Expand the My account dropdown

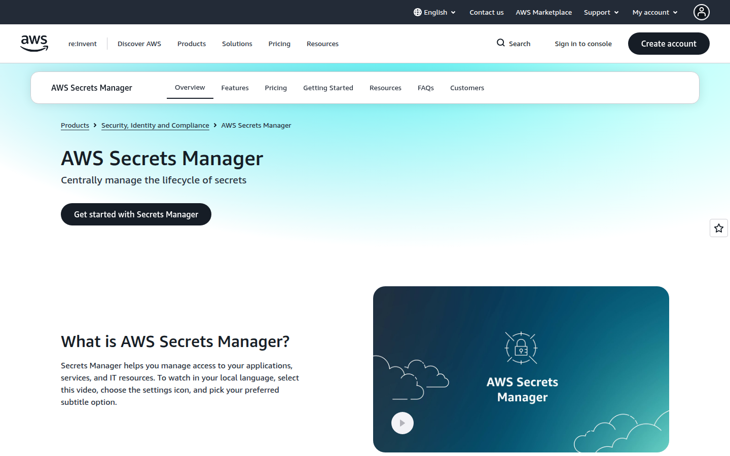655,12
